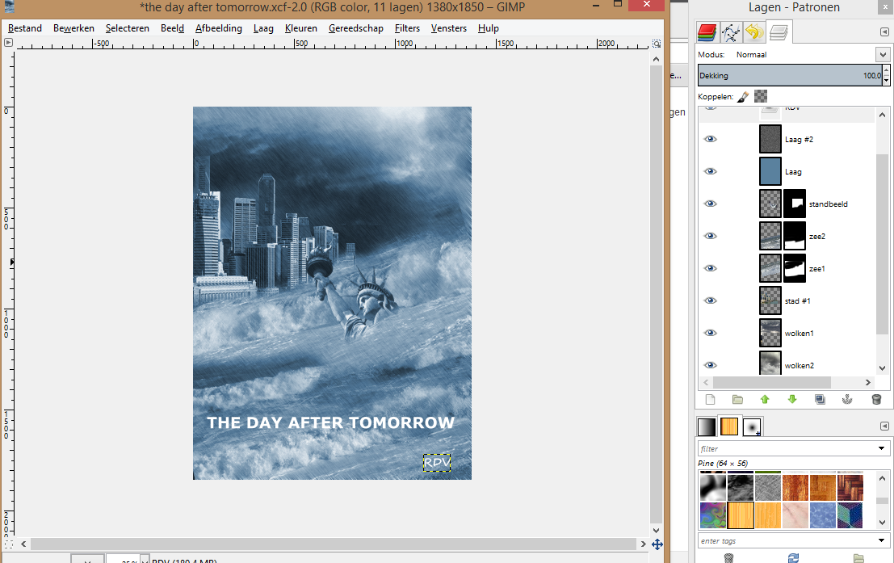This screenshot has height=563, width=894.
Task: Open the Undo History tab
Action: [x=754, y=32]
